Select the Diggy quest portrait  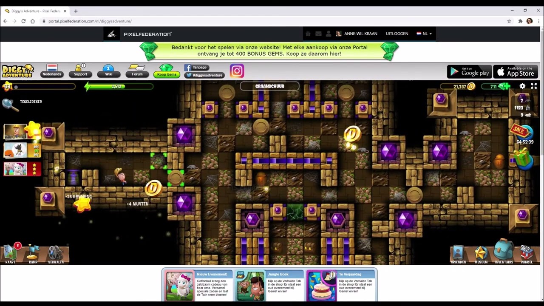(15, 132)
